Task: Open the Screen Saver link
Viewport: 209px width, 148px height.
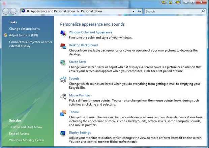Action: click(78, 62)
